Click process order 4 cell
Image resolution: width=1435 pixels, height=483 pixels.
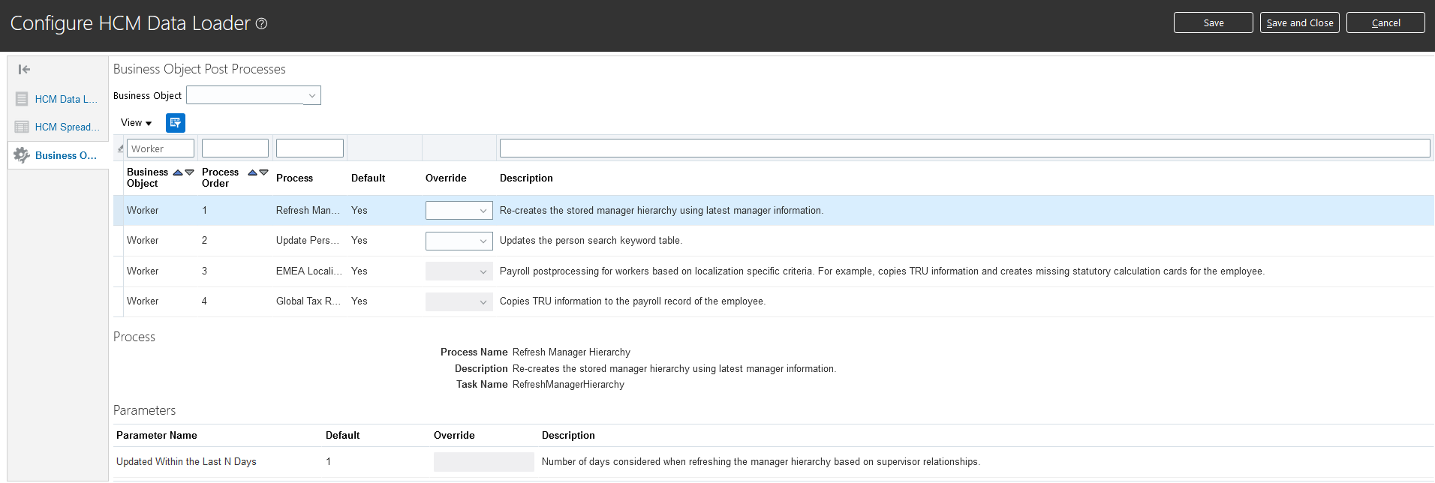point(204,301)
